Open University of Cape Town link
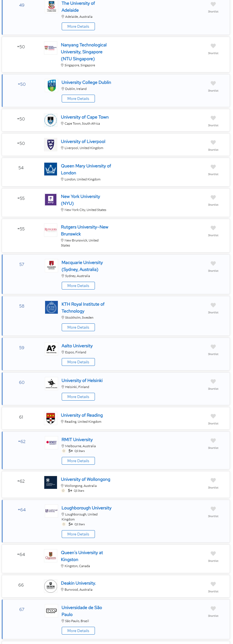Viewport: 233px width, 644px height. 85,117
